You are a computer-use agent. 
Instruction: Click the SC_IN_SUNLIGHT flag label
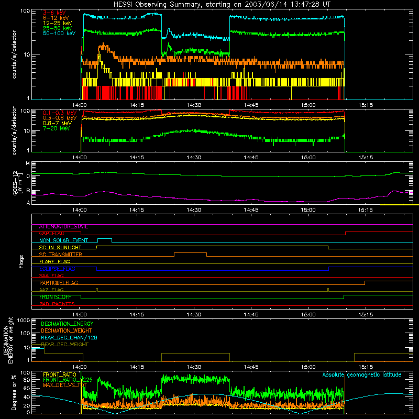(x=60, y=247)
